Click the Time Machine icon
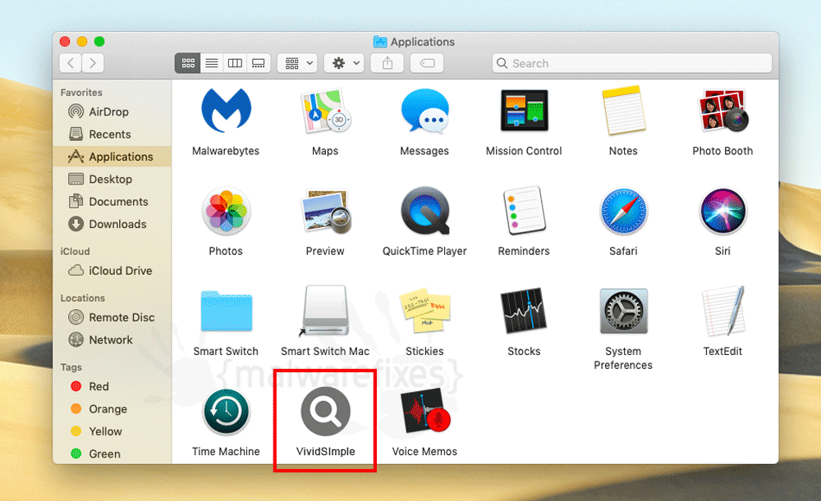Image resolution: width=821 pixels, height=501 pixels. [226, 412]
